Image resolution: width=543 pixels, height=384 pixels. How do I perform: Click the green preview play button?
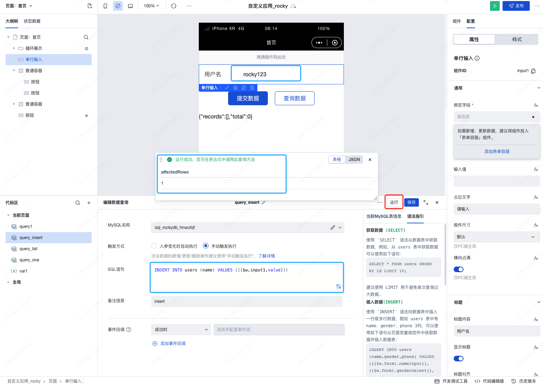(495, 6)
